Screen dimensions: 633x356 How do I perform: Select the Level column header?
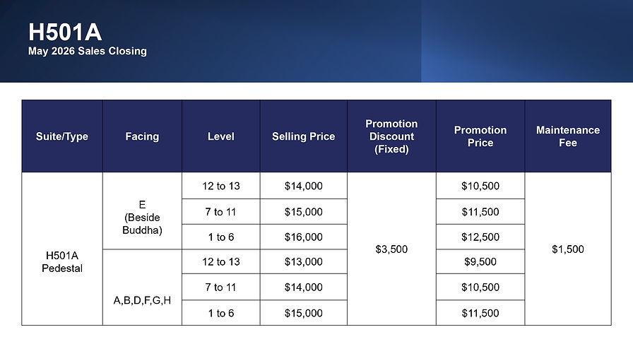tap(221, 136)
